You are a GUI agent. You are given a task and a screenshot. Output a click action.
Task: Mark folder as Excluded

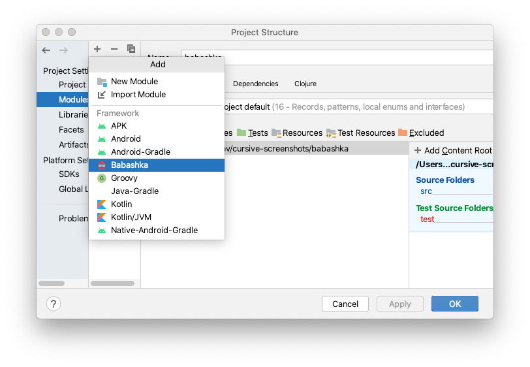pos(421,133)
